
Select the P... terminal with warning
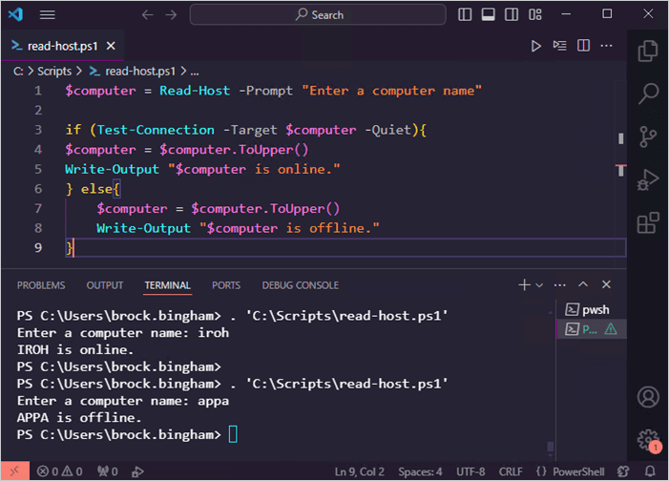coord(592,329)
